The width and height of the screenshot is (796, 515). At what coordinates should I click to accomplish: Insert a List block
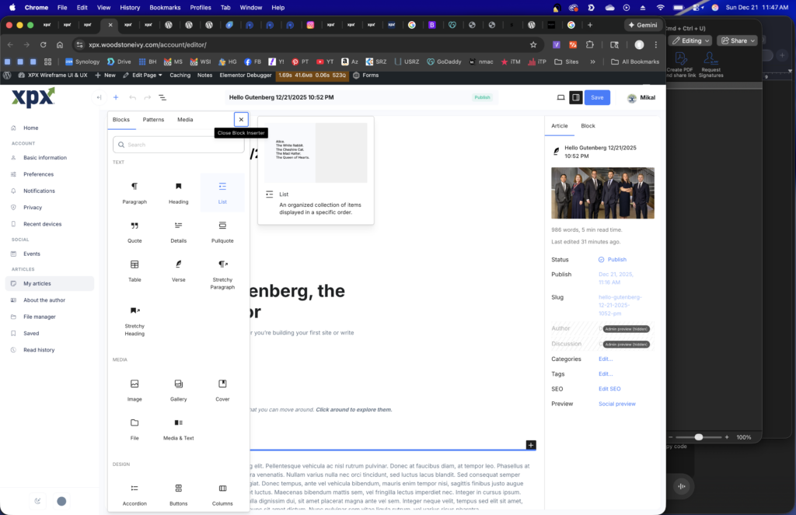(222, 191)
